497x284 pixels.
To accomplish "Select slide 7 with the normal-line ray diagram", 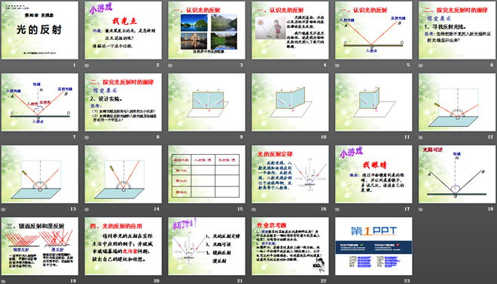I will tap(40, 102).
